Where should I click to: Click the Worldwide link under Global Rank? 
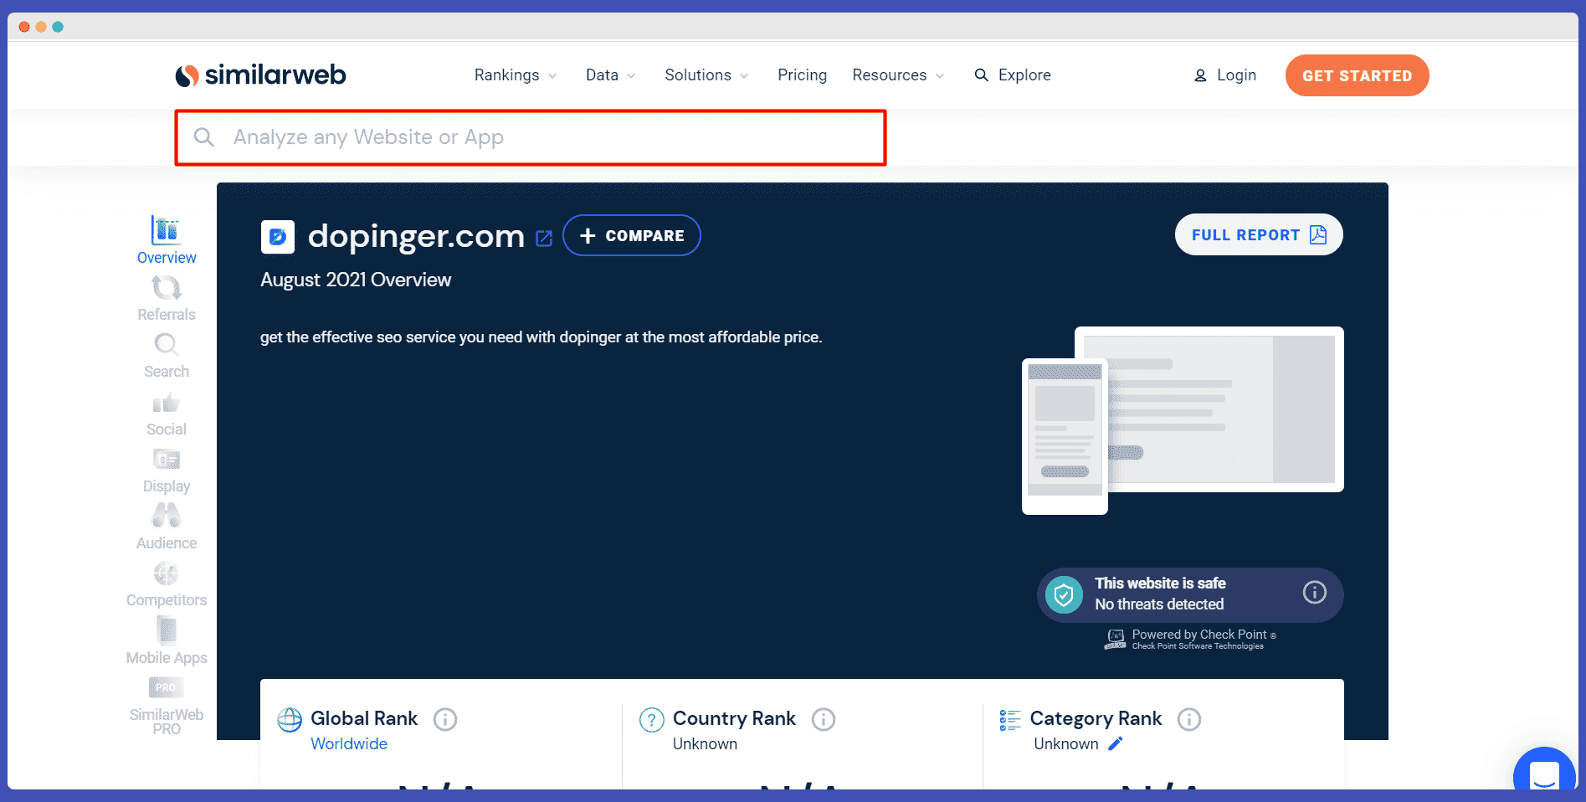[x=349, y=743]
